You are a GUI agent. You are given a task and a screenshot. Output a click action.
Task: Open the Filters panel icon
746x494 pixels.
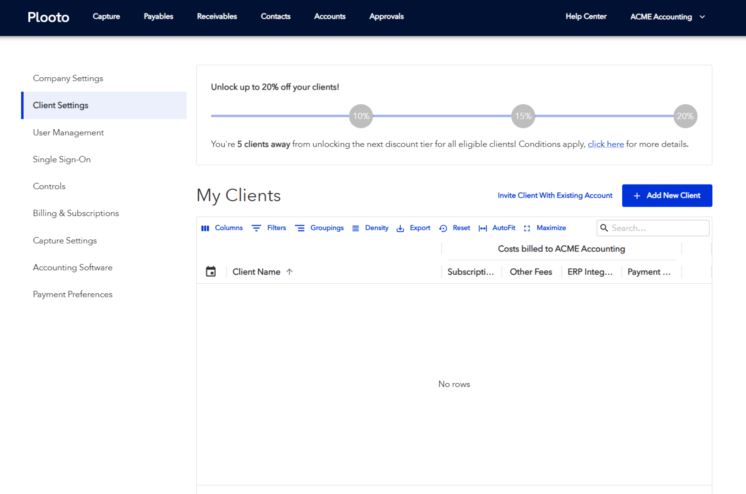[256, 228]
